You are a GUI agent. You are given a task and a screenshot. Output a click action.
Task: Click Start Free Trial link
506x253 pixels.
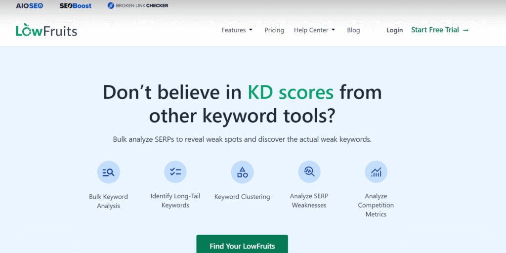click(440, 30)
